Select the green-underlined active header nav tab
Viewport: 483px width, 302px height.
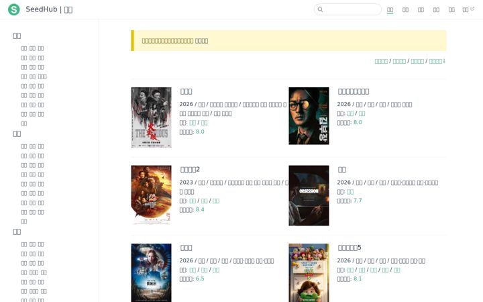(390, 10)
